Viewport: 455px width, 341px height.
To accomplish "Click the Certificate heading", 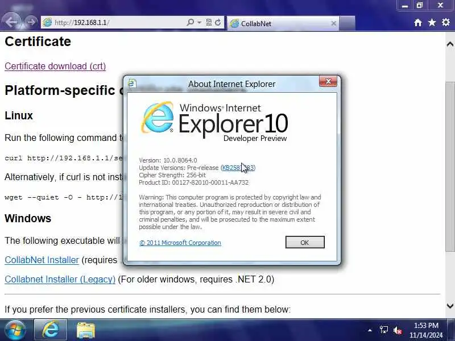I will pos(38,41).
